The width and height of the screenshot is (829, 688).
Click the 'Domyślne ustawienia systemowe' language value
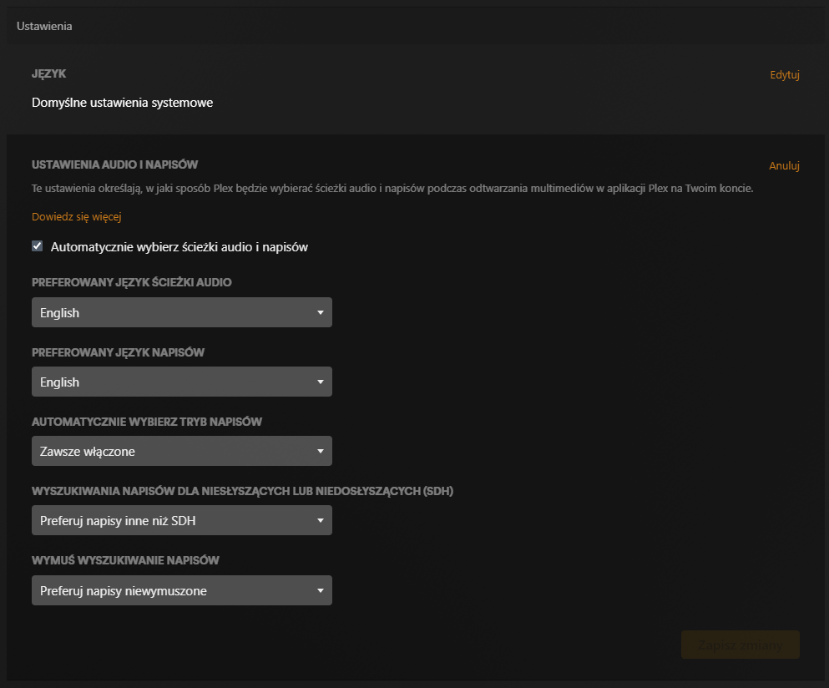122,103
